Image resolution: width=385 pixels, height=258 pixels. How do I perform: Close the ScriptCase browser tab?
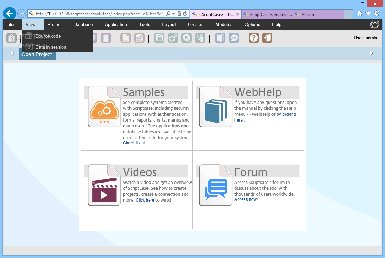coord(238,14)
